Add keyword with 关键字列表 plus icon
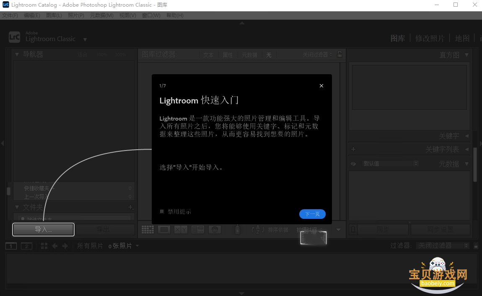482x296 pixels. click(x=353, y=149)
